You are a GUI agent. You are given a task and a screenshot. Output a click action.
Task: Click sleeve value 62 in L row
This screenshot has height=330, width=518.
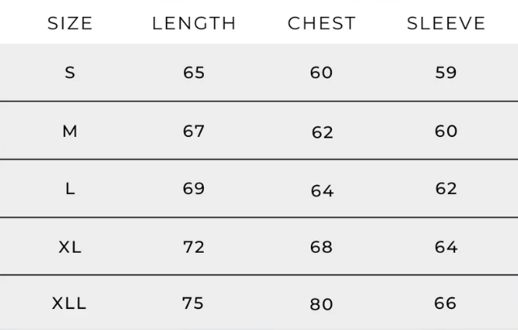point(446,189)
